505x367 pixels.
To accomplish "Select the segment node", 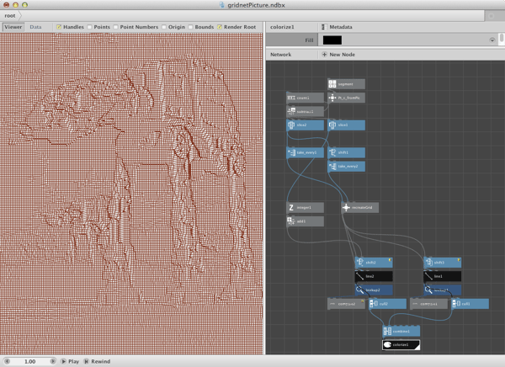I will point(346,84).
